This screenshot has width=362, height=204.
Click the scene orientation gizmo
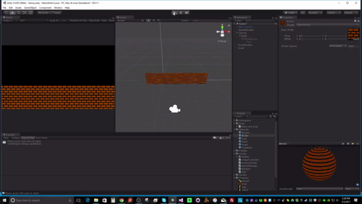(x=222, y=32)
